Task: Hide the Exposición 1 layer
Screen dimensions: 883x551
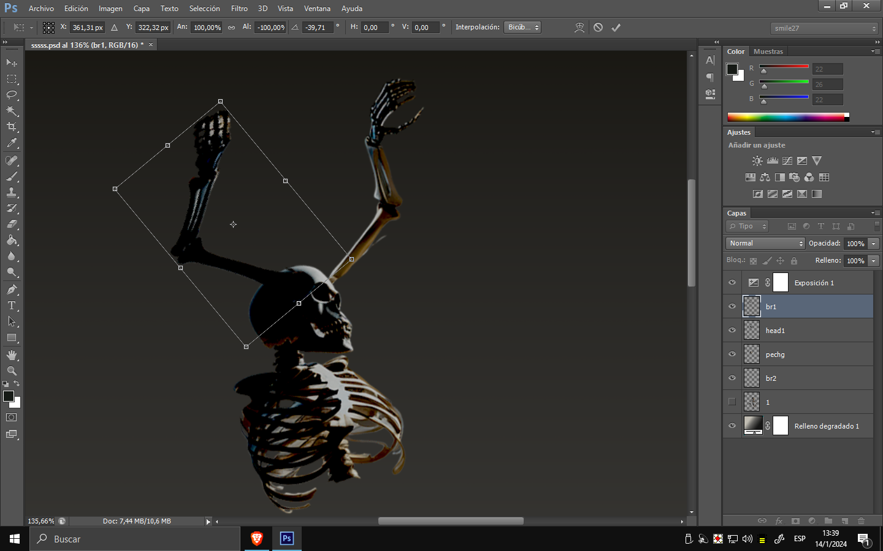Action: (732, 283)
